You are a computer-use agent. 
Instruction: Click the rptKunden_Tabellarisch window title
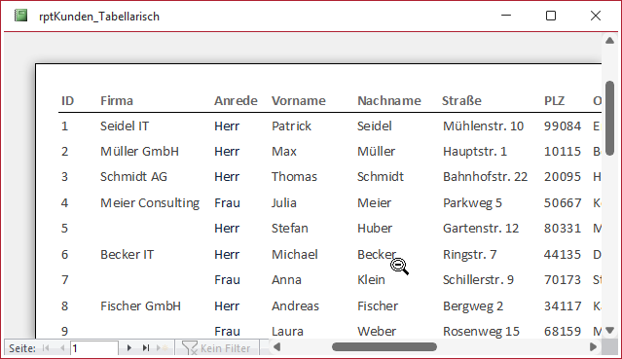(x=99, y=17)
